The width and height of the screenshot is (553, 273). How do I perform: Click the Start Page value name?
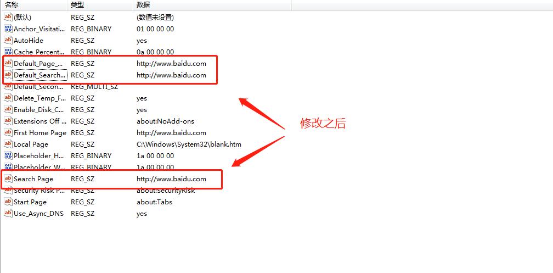coord(30,202)
